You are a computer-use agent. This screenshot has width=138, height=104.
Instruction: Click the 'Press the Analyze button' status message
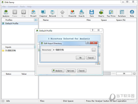106,101
